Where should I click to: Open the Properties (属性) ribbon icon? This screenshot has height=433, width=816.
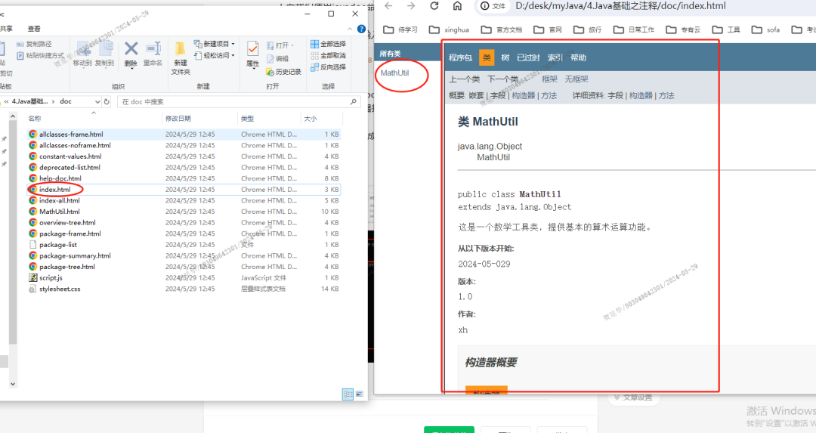point(252,53)
